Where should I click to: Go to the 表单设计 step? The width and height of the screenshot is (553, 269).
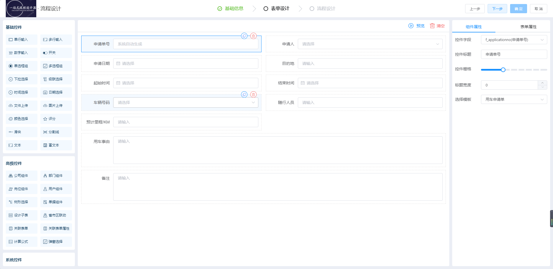[x=276, y=9]
